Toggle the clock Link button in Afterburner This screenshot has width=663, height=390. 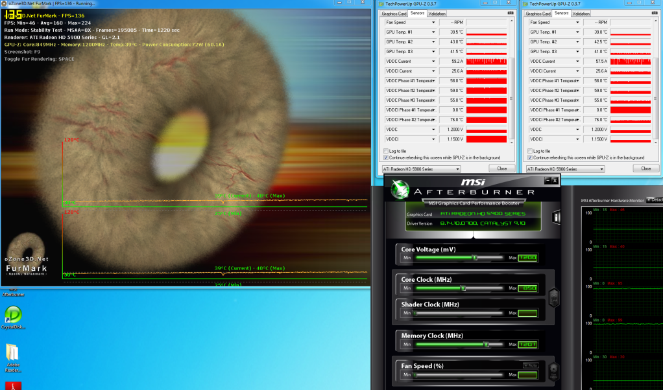point(554,297)
